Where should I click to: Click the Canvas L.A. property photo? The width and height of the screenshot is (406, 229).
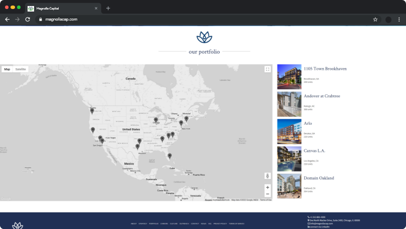coord(289,159)
